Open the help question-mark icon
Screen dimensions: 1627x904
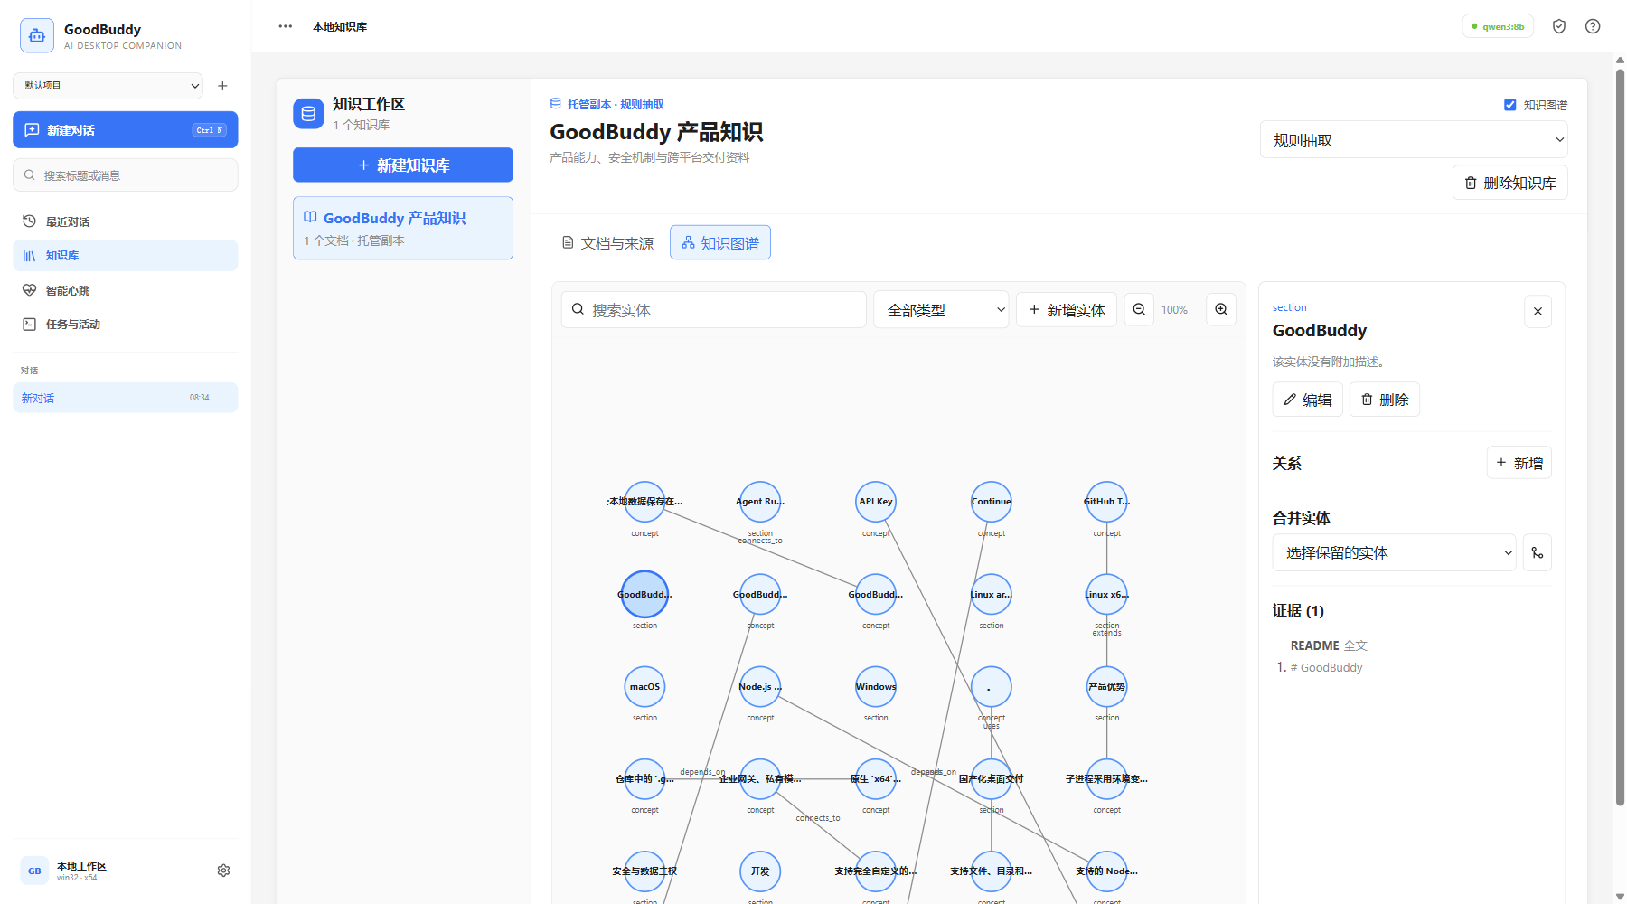tap(1593, 26)
